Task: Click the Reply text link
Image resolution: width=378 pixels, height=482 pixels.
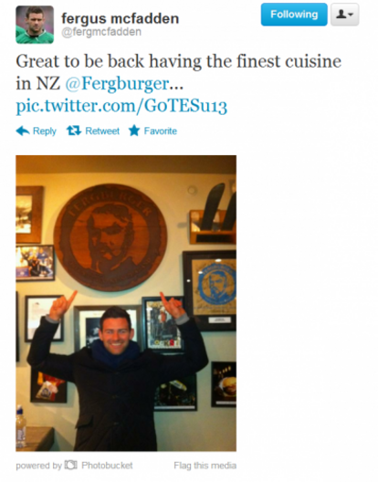Action: 45,131
